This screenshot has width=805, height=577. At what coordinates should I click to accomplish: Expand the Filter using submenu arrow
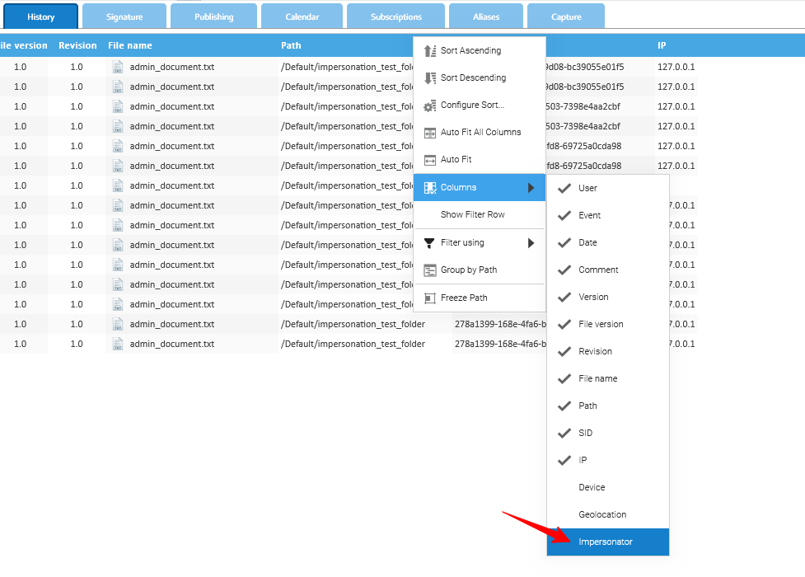531,243
